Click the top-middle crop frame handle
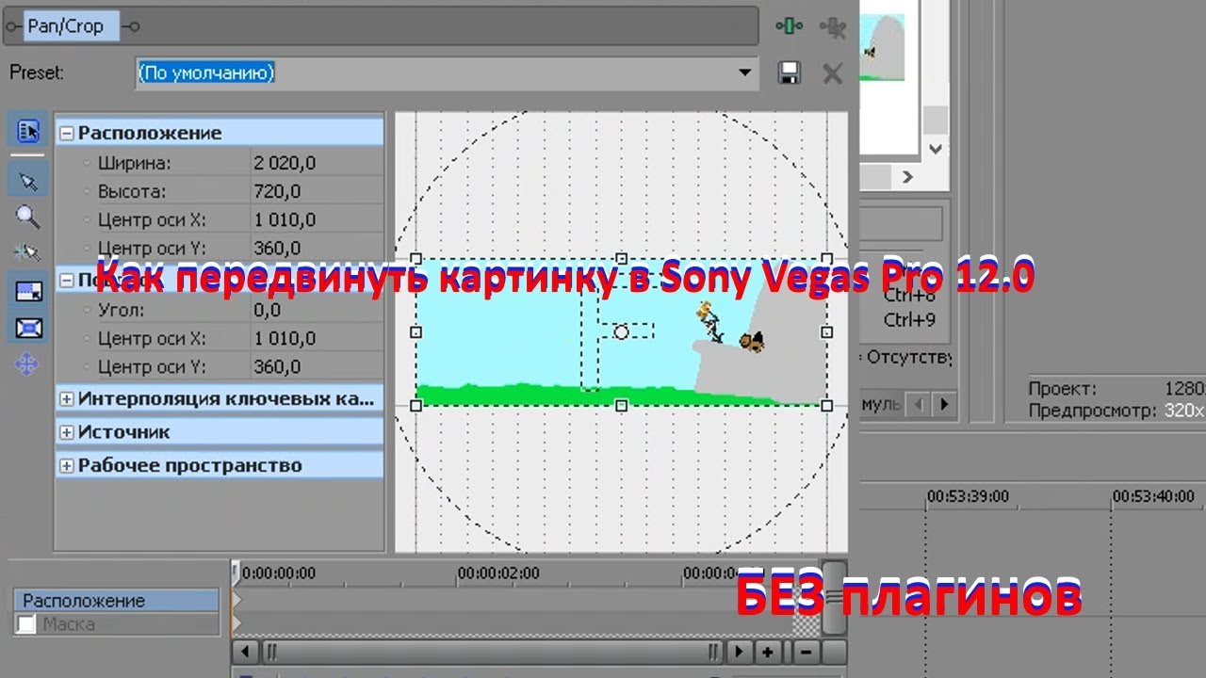 (621, 258)
